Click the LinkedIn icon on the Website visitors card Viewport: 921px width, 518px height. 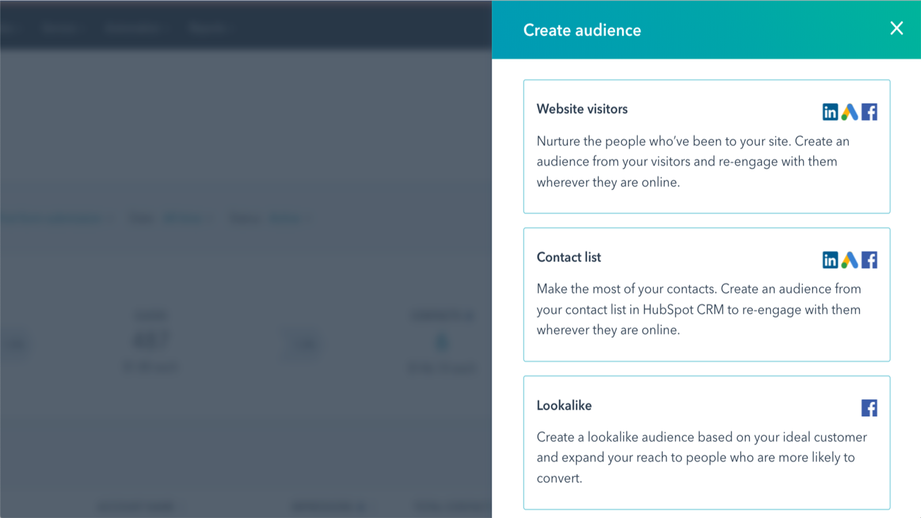(x=831, y=112)
